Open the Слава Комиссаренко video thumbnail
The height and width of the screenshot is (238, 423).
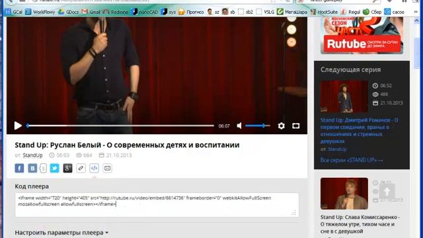pos(344,194)
